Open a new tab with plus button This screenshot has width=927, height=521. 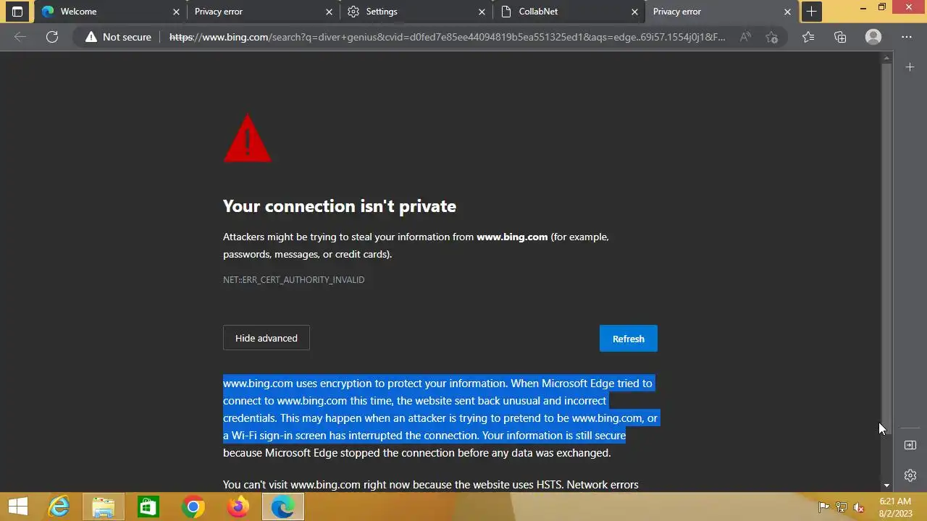(x=811, y=12)
